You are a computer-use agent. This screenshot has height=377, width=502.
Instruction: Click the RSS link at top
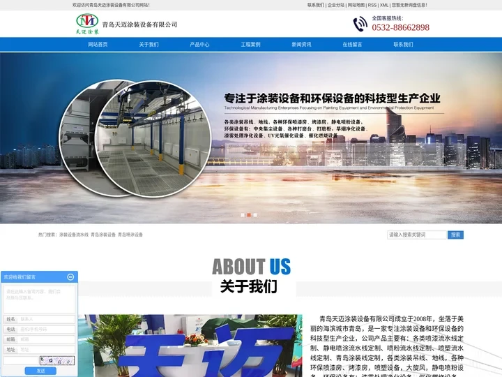pos(372,5)
